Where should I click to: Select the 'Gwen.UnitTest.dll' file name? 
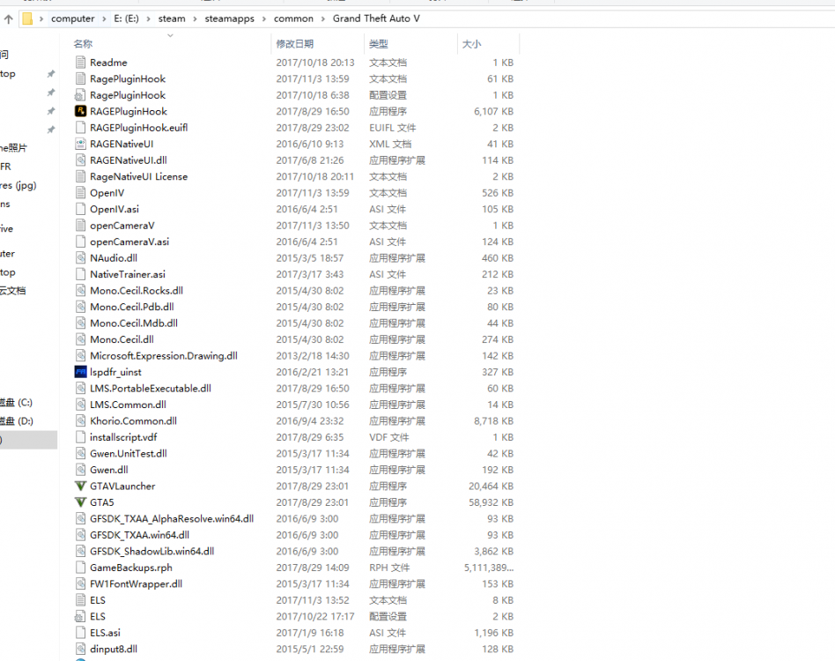tap(129, 453)
